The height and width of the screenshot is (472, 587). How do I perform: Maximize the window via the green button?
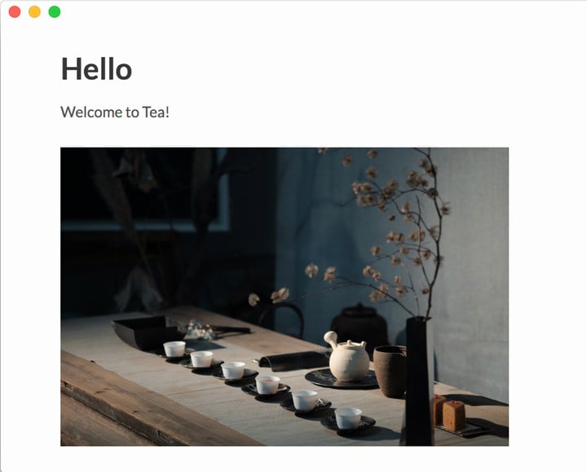pos(55,11)
